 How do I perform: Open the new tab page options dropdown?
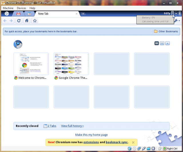point(167,43)
